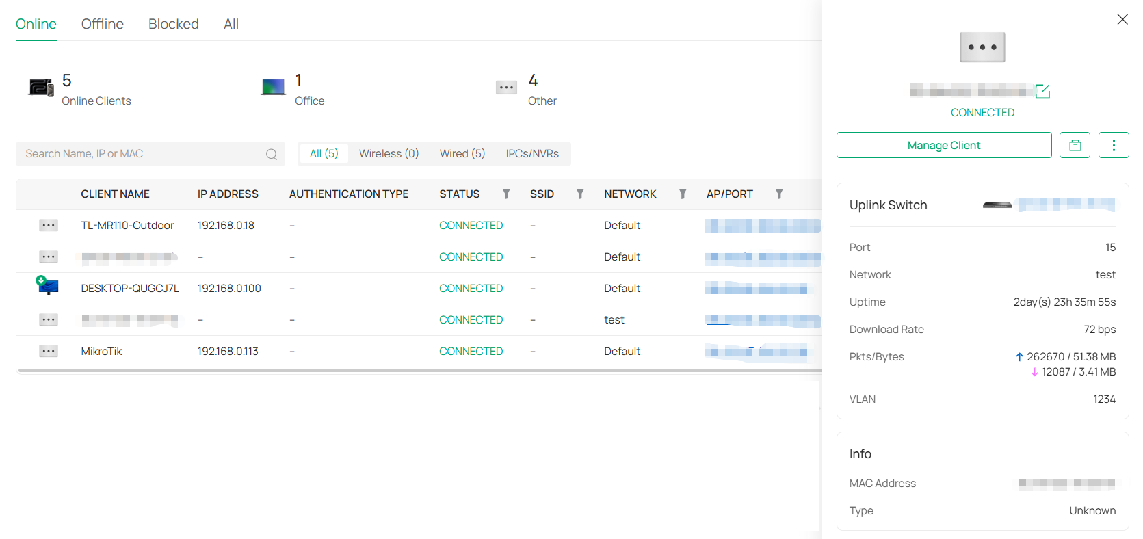Close the client details panel
The height and width of the screenshot is (539, 1143).
(1122, 20)
